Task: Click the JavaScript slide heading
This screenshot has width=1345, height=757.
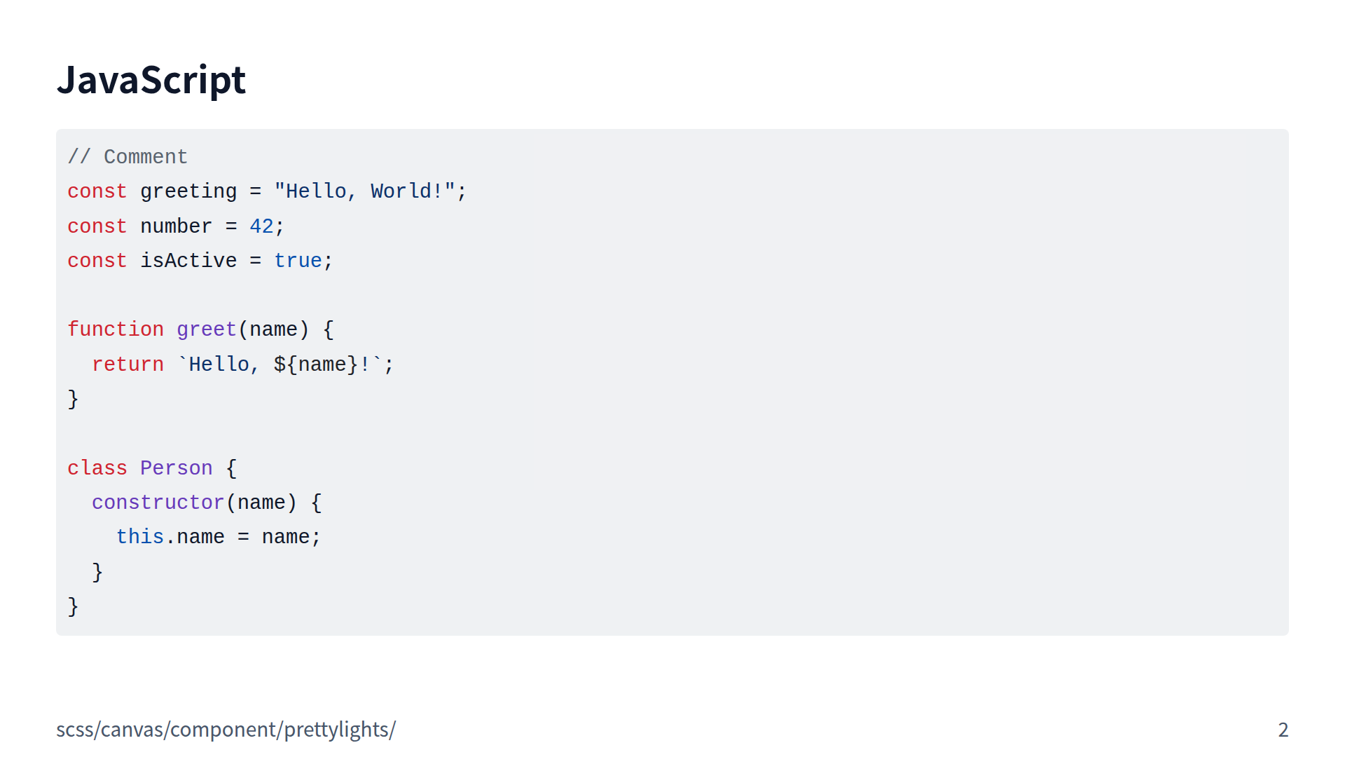Action: 151,80
